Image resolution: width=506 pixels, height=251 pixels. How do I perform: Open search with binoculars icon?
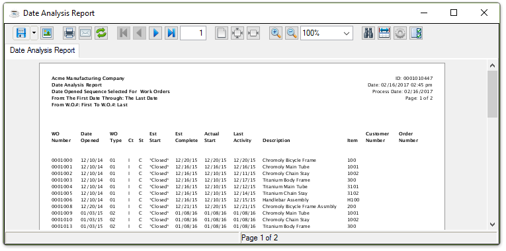pos(368,33)
